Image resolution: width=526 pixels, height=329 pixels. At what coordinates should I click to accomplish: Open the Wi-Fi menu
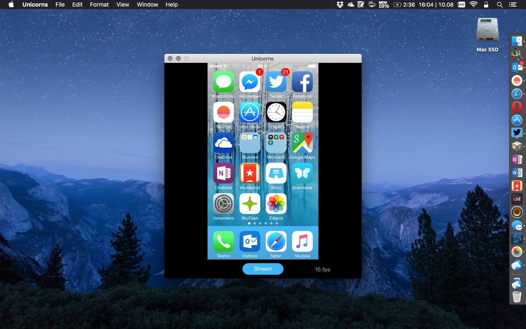tap(474, 5)
